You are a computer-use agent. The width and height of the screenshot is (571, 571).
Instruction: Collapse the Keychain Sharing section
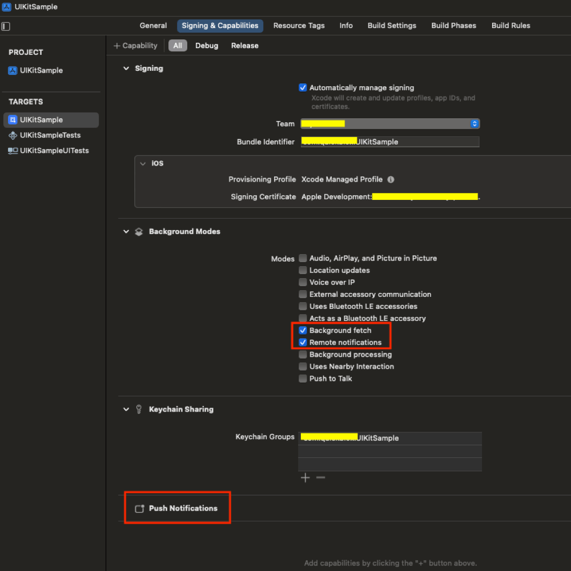pyautogui.click(x=126, y=409)
